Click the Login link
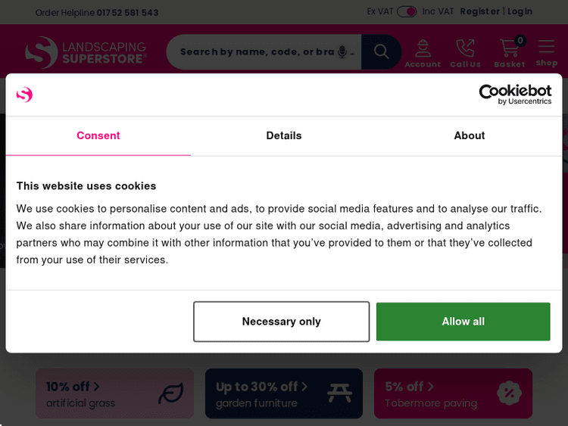 tap(520, 11)
